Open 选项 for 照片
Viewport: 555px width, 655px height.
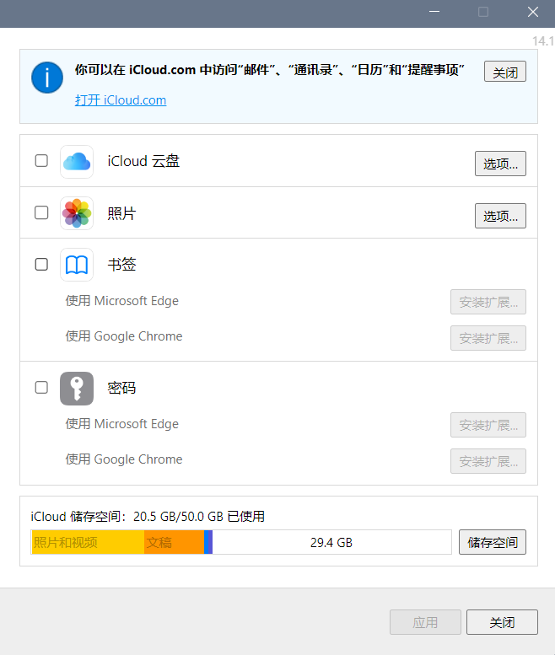(x=500, y=216)
